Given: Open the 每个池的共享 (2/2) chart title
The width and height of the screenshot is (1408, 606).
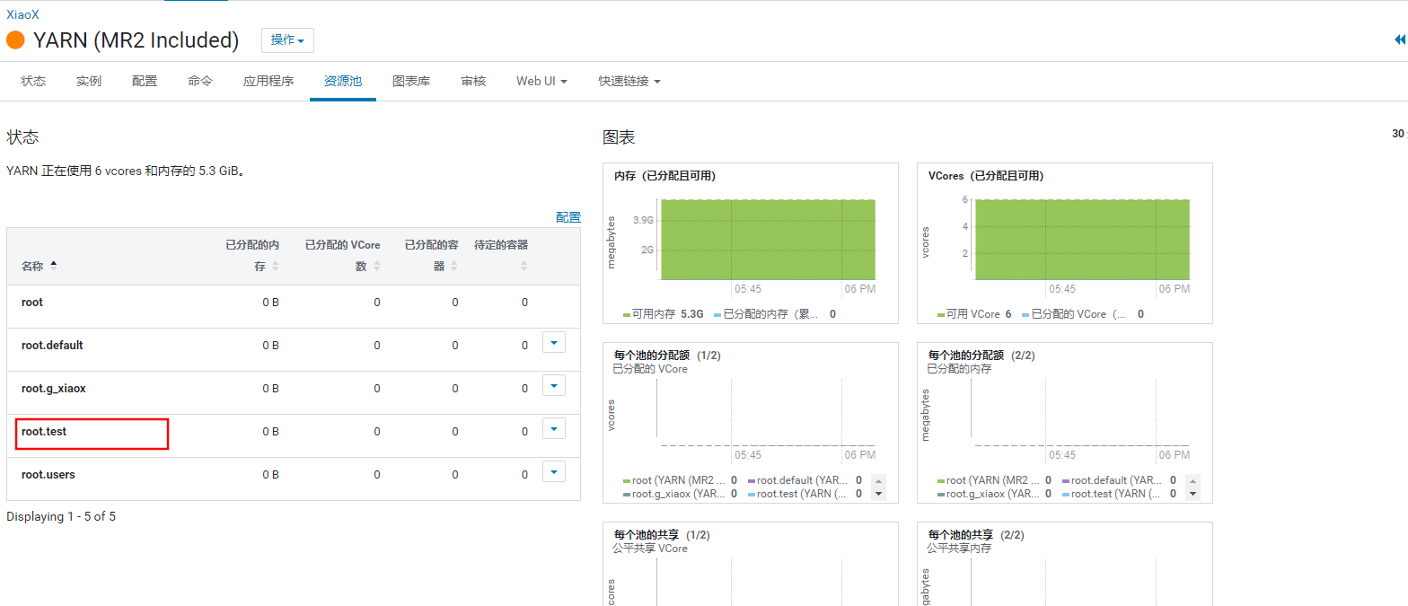Looking at the screenshot, I should pos(976,535).
